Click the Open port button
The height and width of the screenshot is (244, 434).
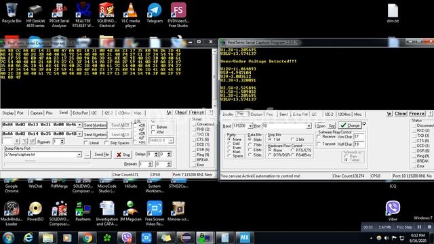coord(321,126)
